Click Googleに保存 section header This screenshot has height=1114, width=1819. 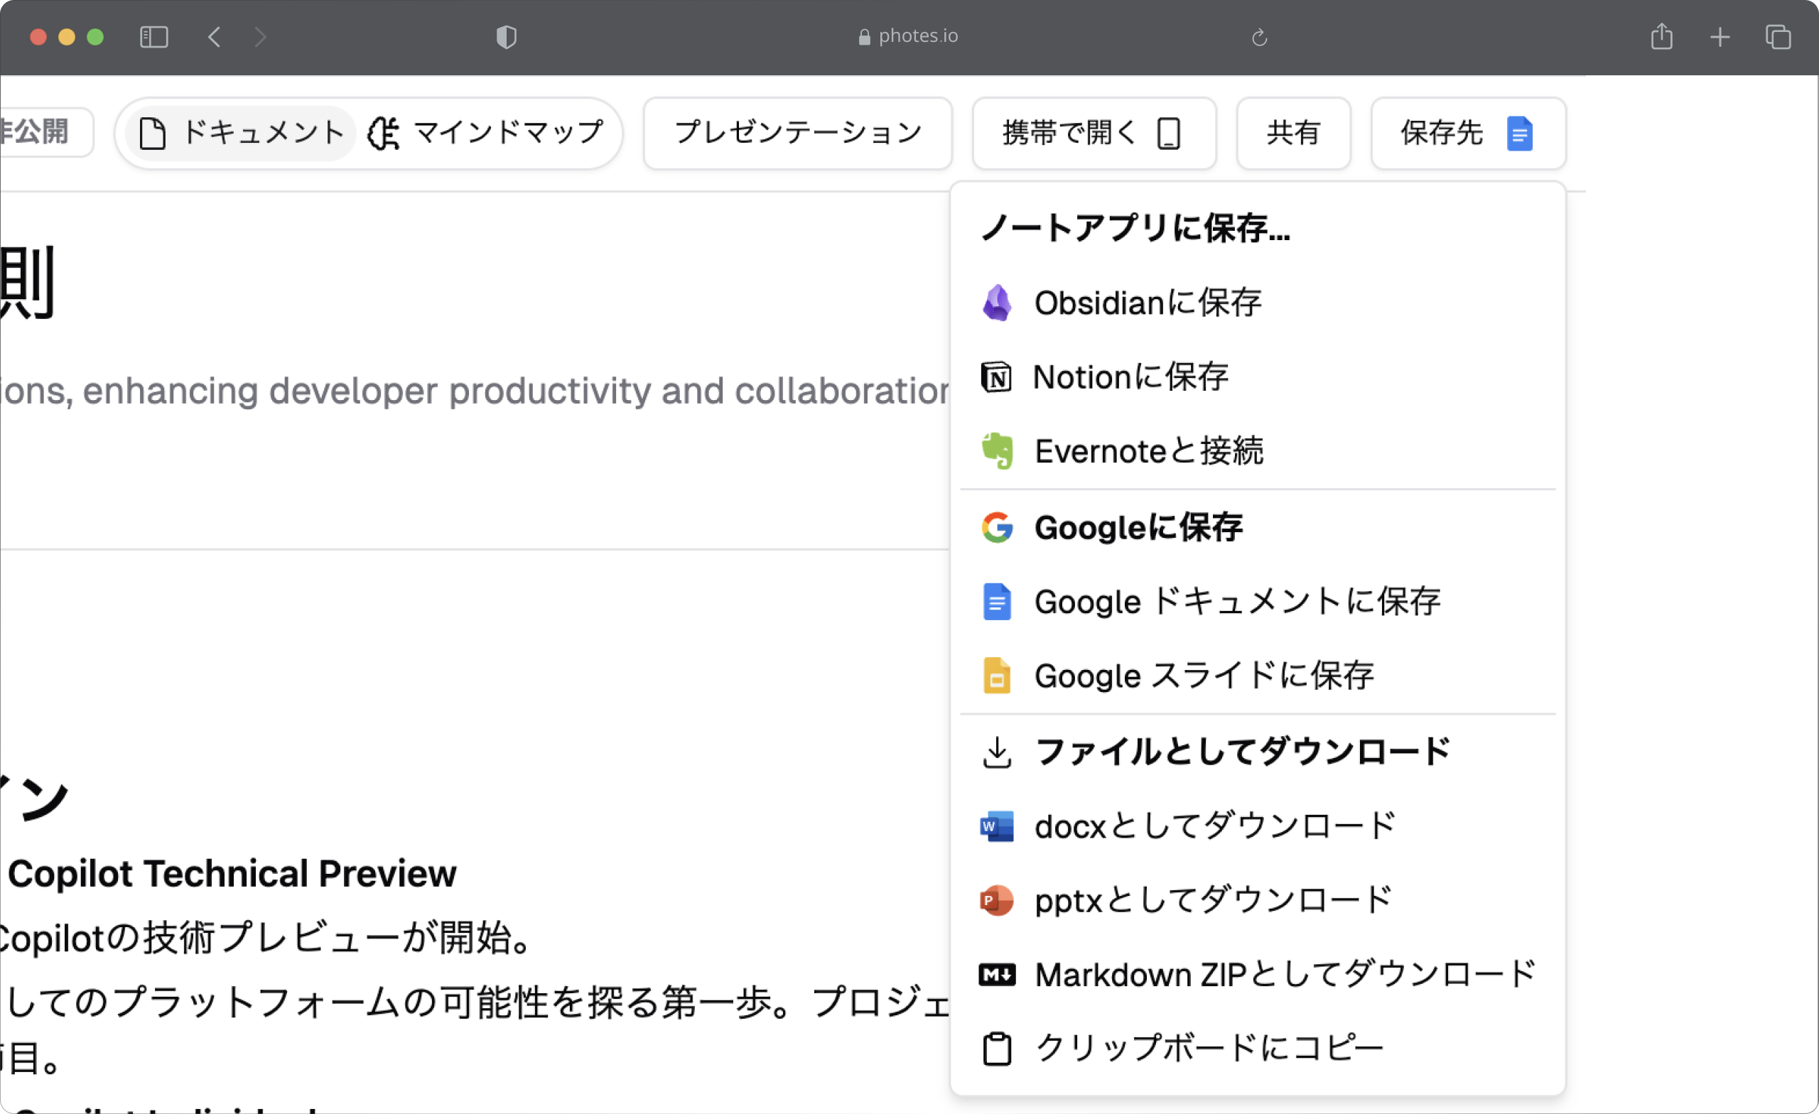tap(1138, 527)
